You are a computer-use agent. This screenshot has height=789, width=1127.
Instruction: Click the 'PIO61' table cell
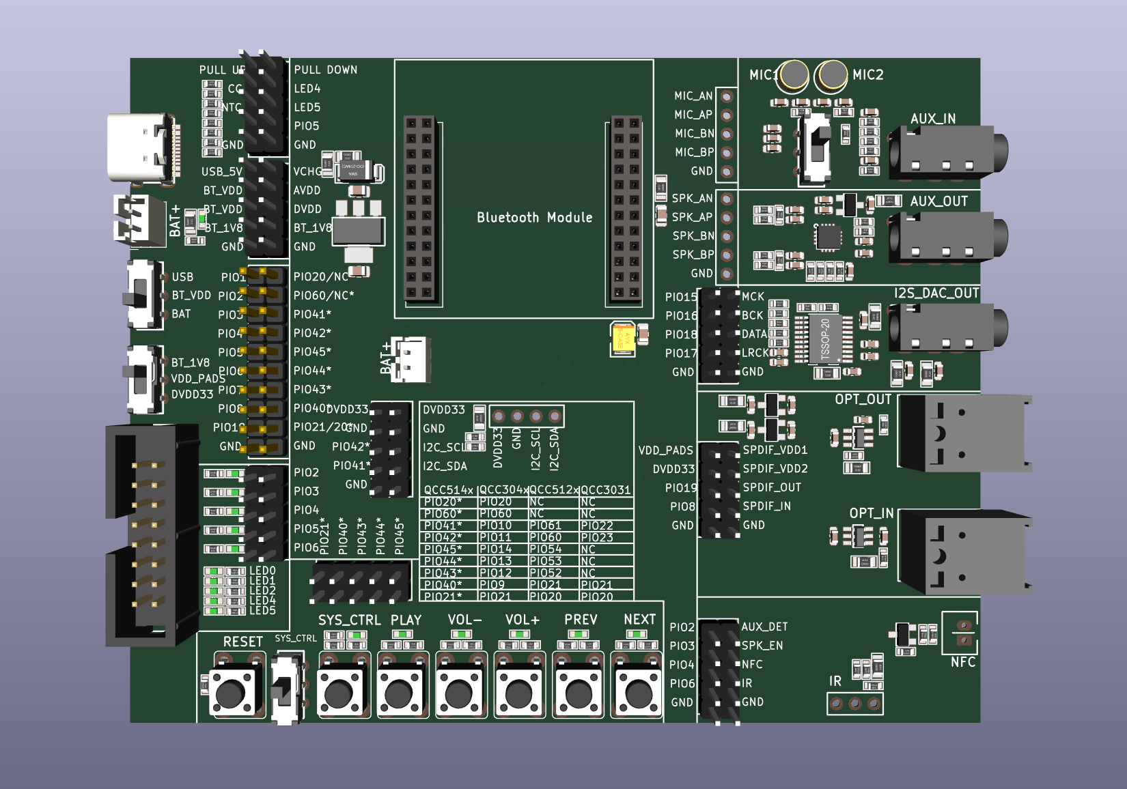(x=545, y=526)
